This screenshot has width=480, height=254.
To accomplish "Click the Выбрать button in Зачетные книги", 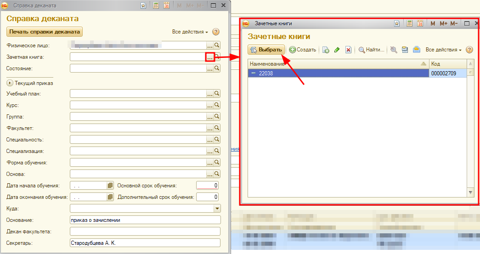I will pyautogui.click(x=266, y=50).
